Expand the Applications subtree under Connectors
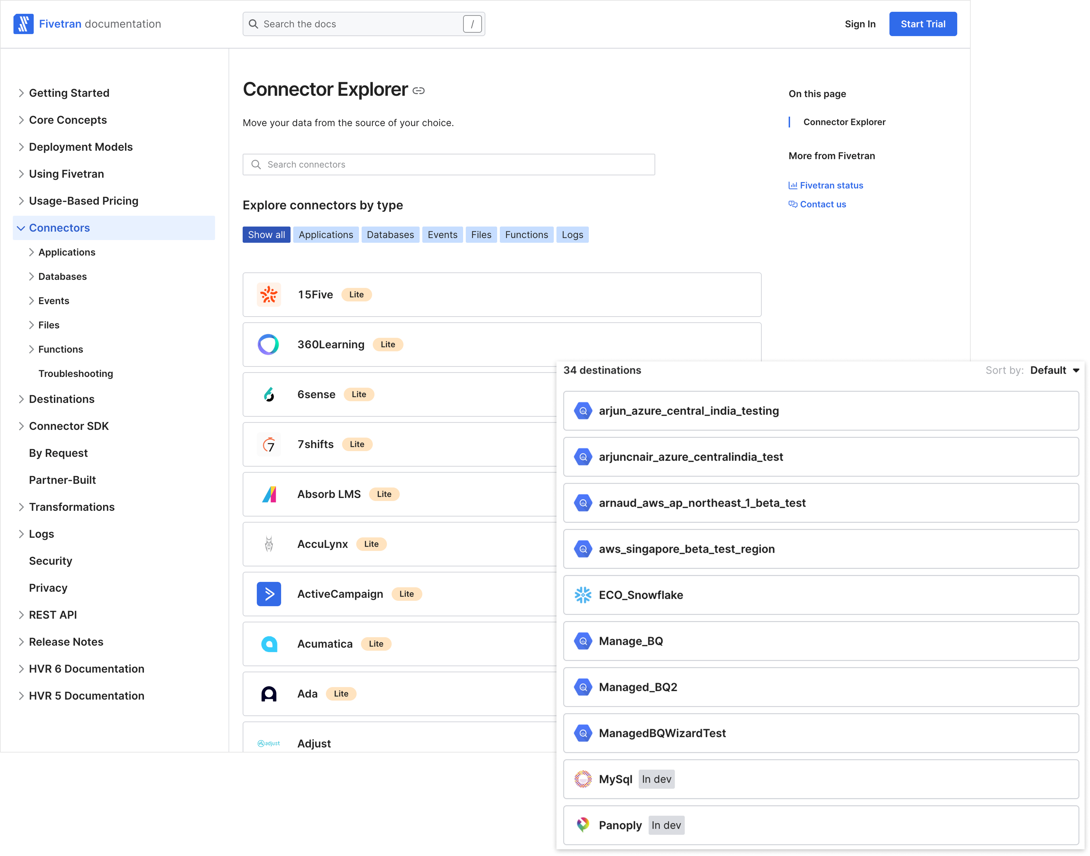 tap(31, 252)
